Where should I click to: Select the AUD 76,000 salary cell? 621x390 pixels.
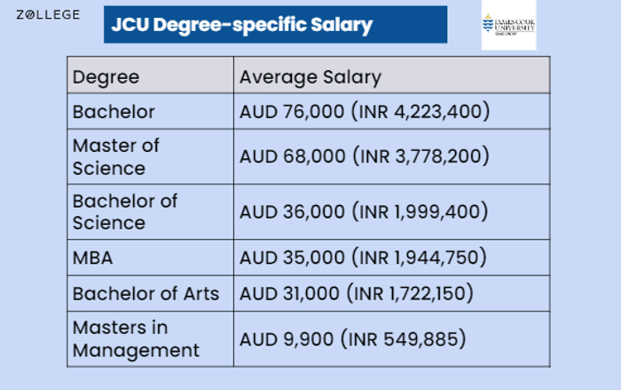click(392, 111)
